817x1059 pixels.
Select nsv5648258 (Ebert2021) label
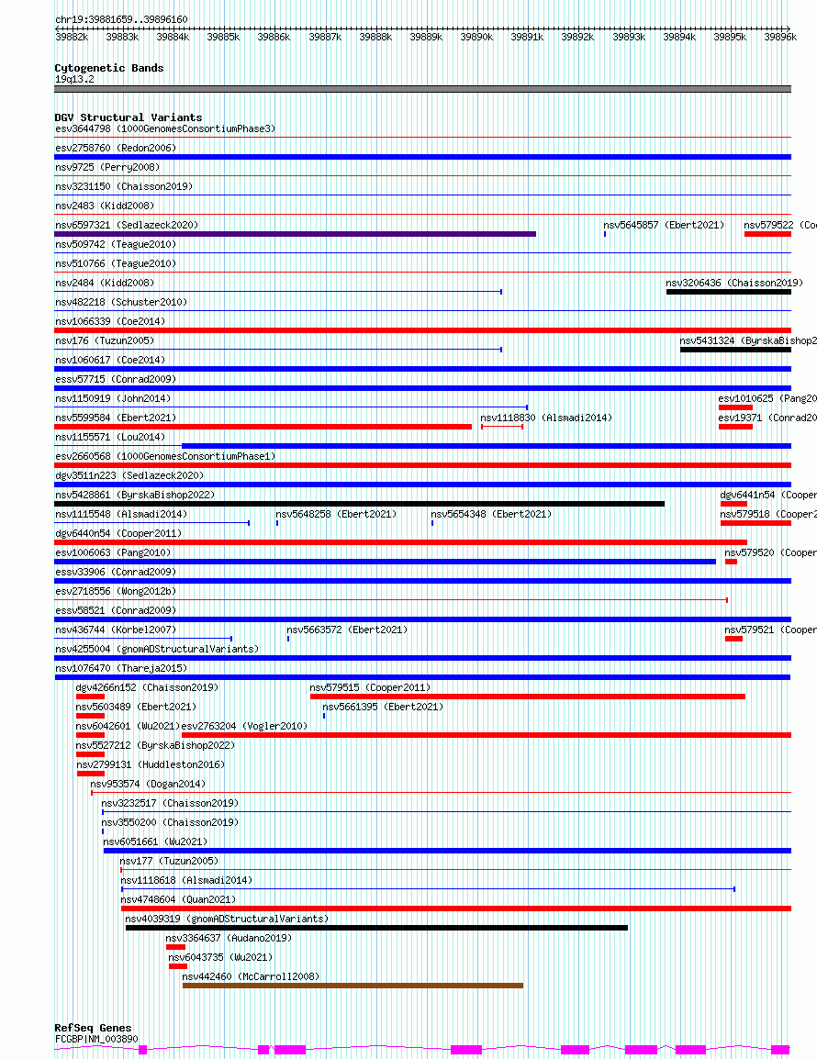pyautogui.click(x=336, y=515)
